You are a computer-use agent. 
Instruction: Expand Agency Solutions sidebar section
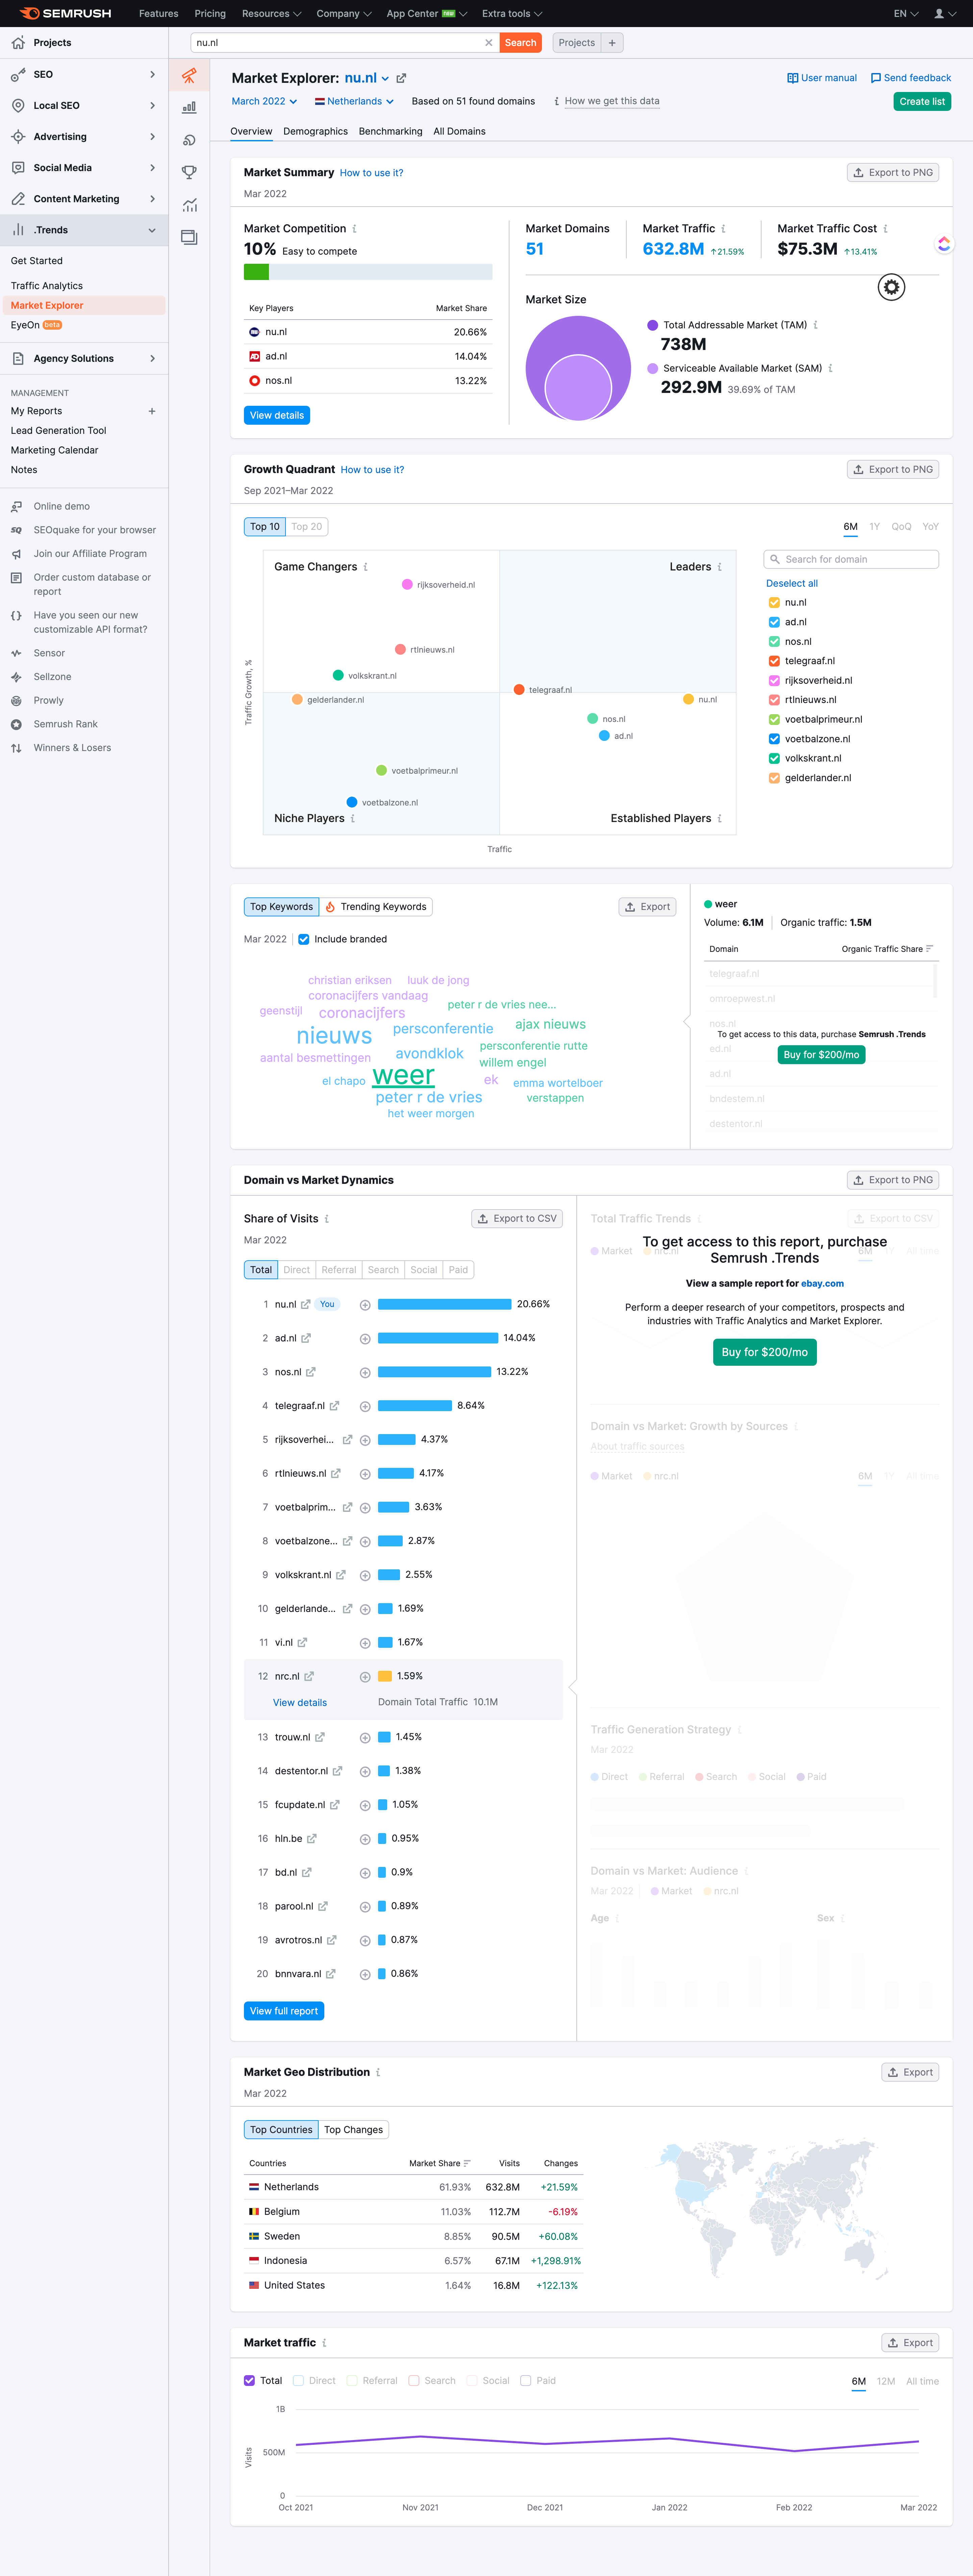(84, 358)
